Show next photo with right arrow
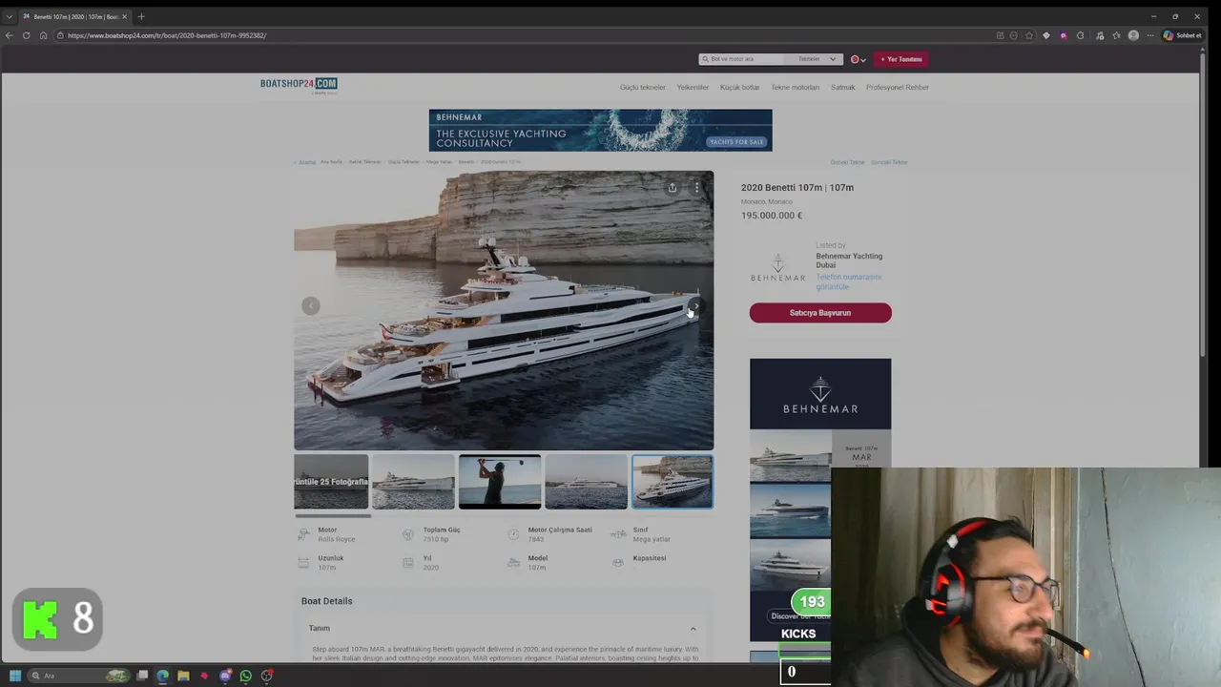Image resolution: width=1221 pixels, height=687 pixels. point(696,306)
